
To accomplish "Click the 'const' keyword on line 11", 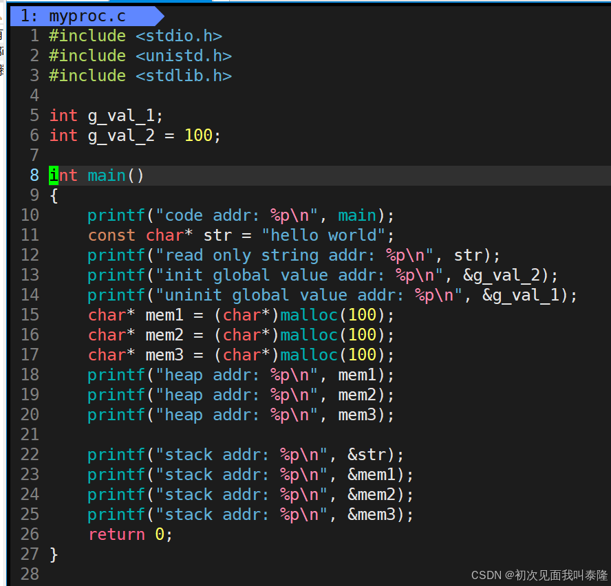I will click(x=111, y=235).
